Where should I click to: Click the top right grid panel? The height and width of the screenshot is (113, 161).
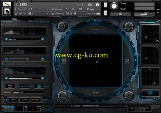(x=150, y=34)
